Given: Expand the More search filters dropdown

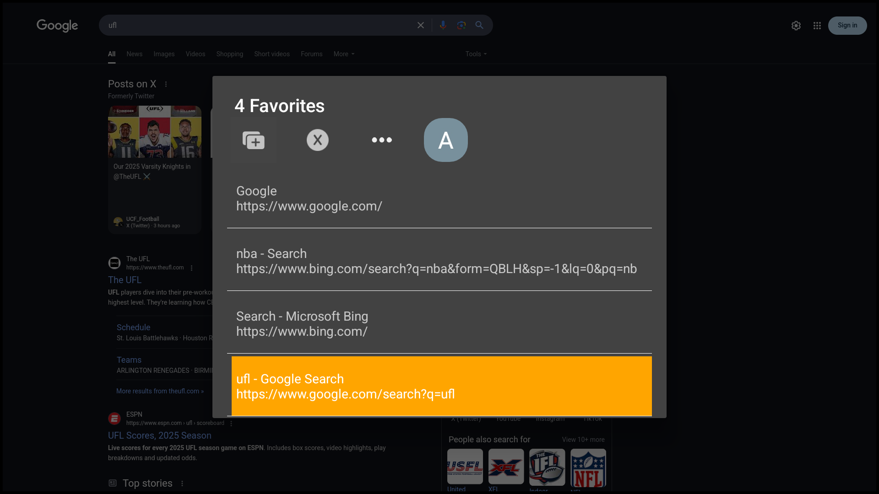Looking at the screenshot, I should (x=344, y=54).
